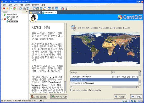Click the timezone list scroll up arrow
The height and width of the screenshot is (103, 144).
(x=140, y=71)
